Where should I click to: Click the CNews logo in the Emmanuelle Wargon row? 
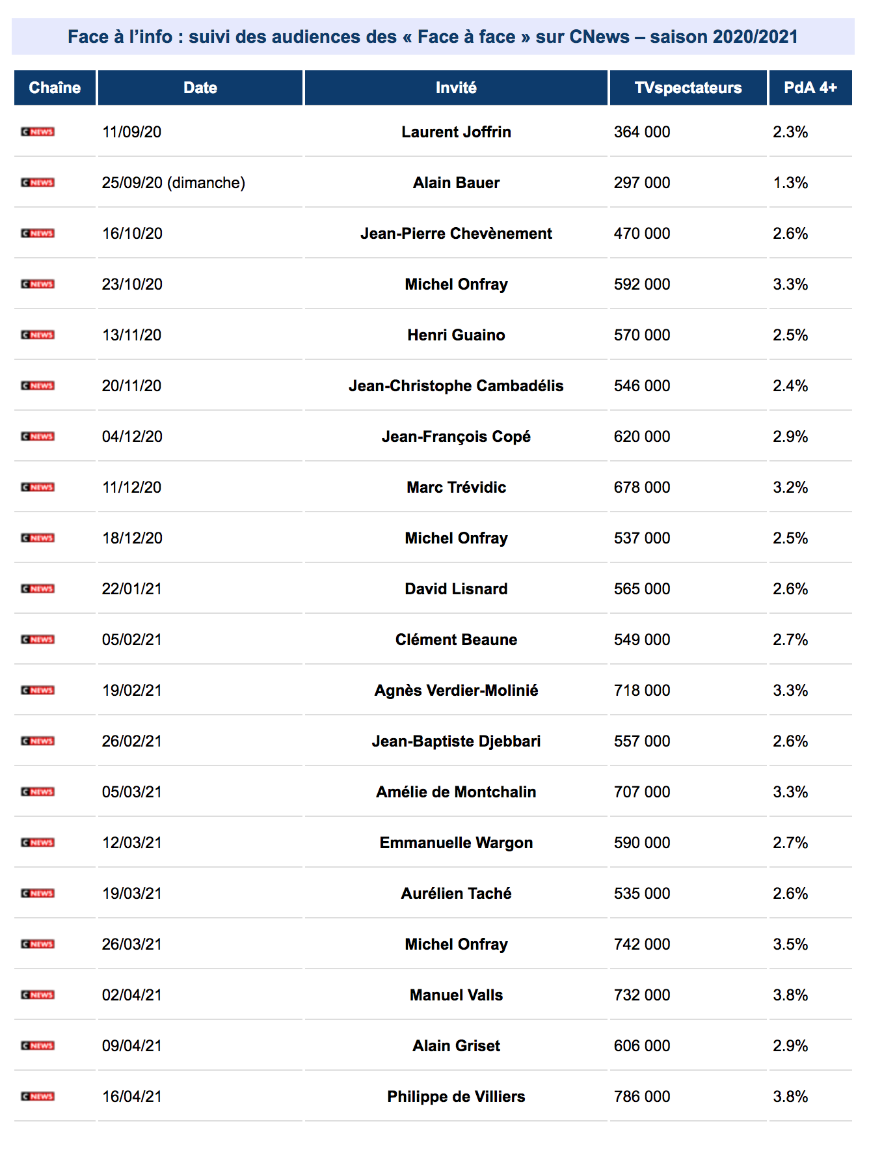pyautogui.click(x=38, y=843)
